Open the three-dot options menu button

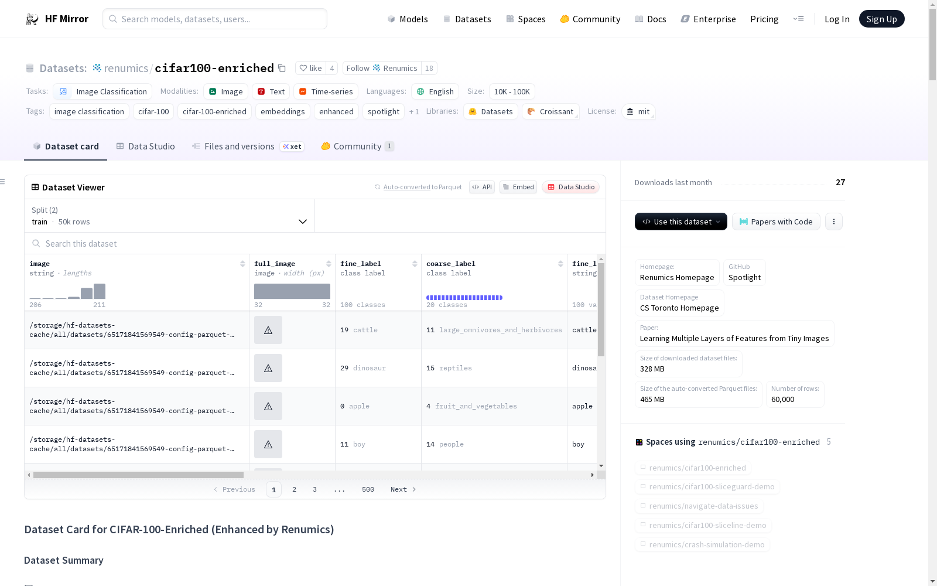(x=834, y=222)
